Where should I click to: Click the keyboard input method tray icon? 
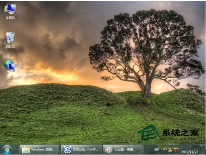157,149
